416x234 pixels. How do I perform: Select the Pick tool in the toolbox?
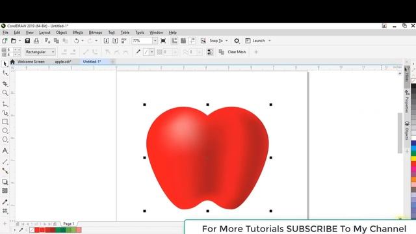coord(5,64)
